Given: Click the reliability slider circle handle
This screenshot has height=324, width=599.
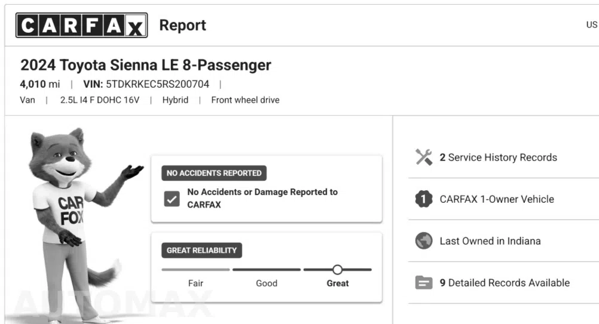Looking at the screenshot, I should click(x=337, y=270).
